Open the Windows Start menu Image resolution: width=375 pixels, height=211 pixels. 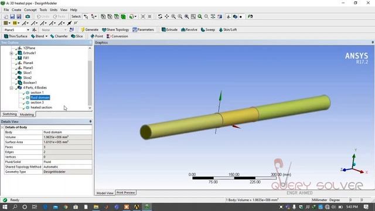coord(5,207)
